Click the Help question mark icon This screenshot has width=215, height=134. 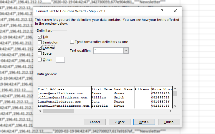point(162,11)
